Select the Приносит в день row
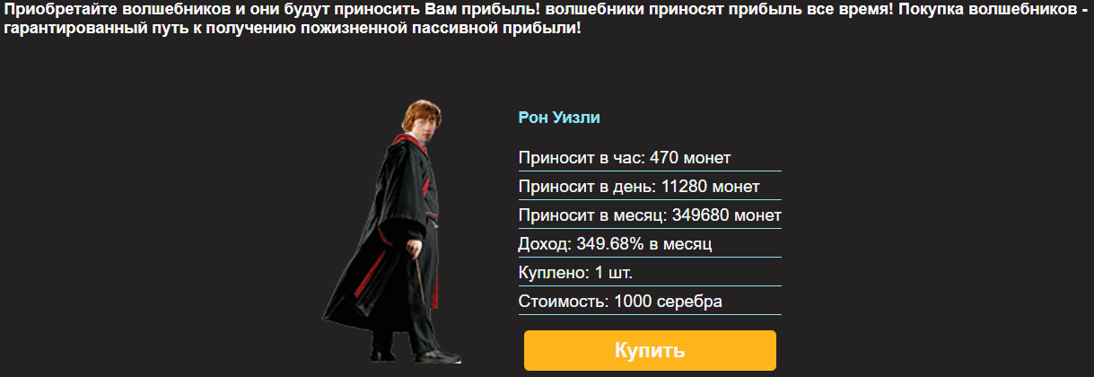This screenshot has height=377, width=1094. (650, 187)
